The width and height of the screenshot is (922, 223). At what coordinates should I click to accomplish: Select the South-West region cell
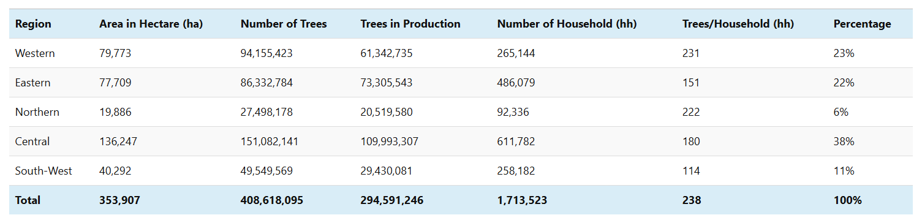43,171
